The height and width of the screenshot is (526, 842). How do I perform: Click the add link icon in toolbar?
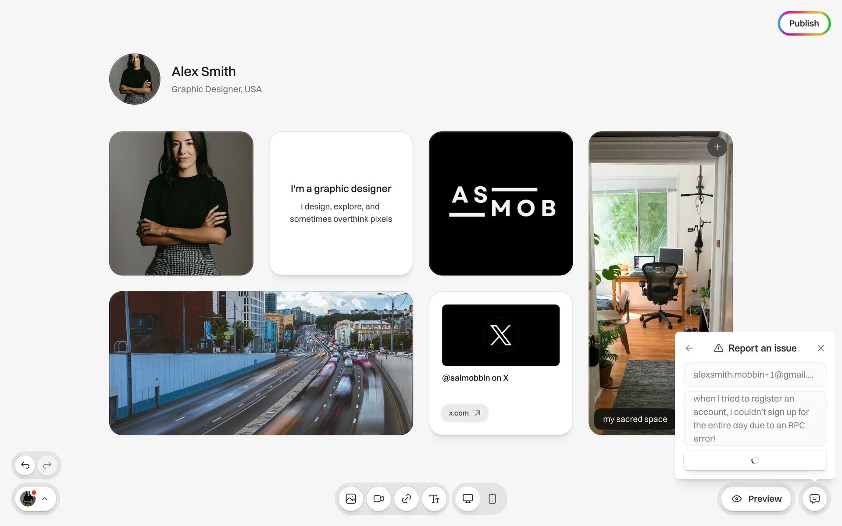[x=407, y=499]
